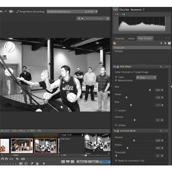Select the Grayscale preset
The image size is (172, 172).
tap(142, 47)
